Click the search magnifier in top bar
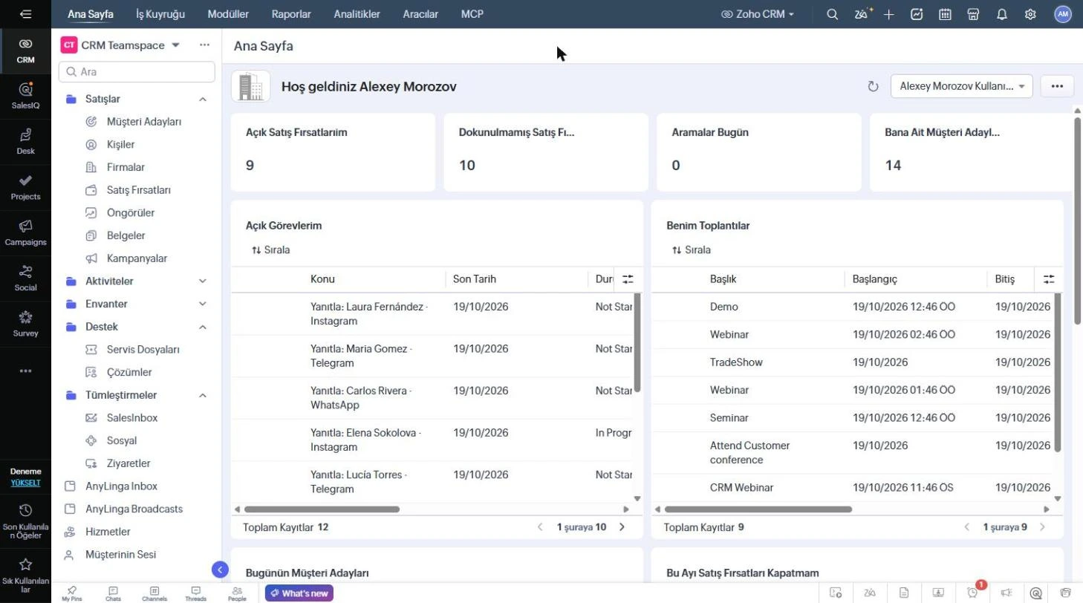The height and width of the screenshot is (603, 1083). [832, 14]
